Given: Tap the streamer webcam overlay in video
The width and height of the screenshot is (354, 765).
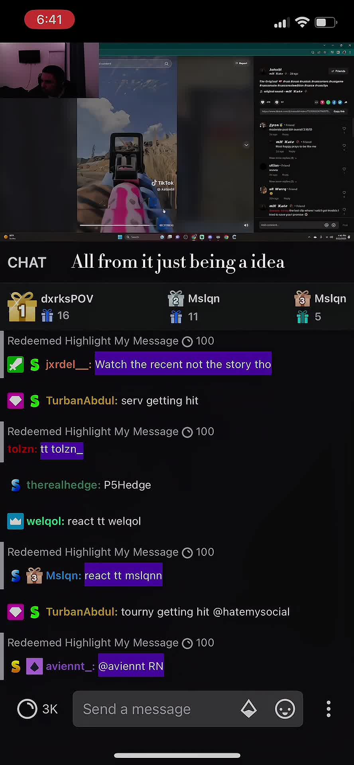Looking at the screenshot, I should point(49,70).
